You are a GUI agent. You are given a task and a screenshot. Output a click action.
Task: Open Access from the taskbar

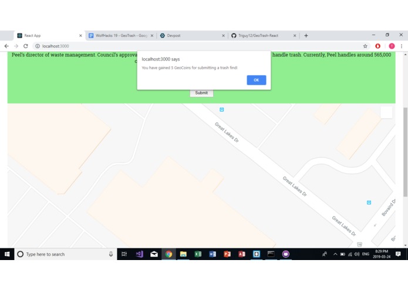pos(242,254)
